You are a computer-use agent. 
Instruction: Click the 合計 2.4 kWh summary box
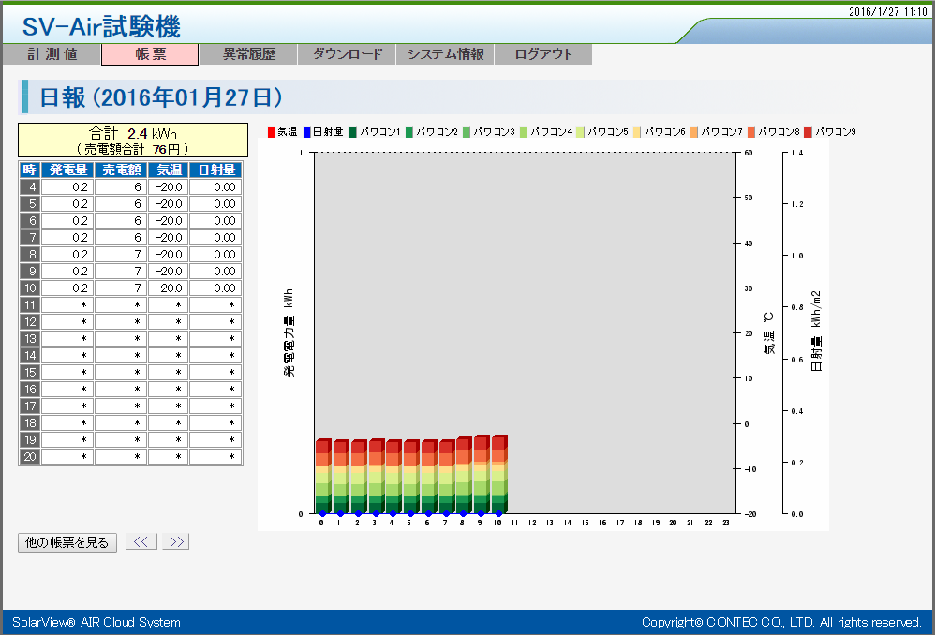click(132, 140)
